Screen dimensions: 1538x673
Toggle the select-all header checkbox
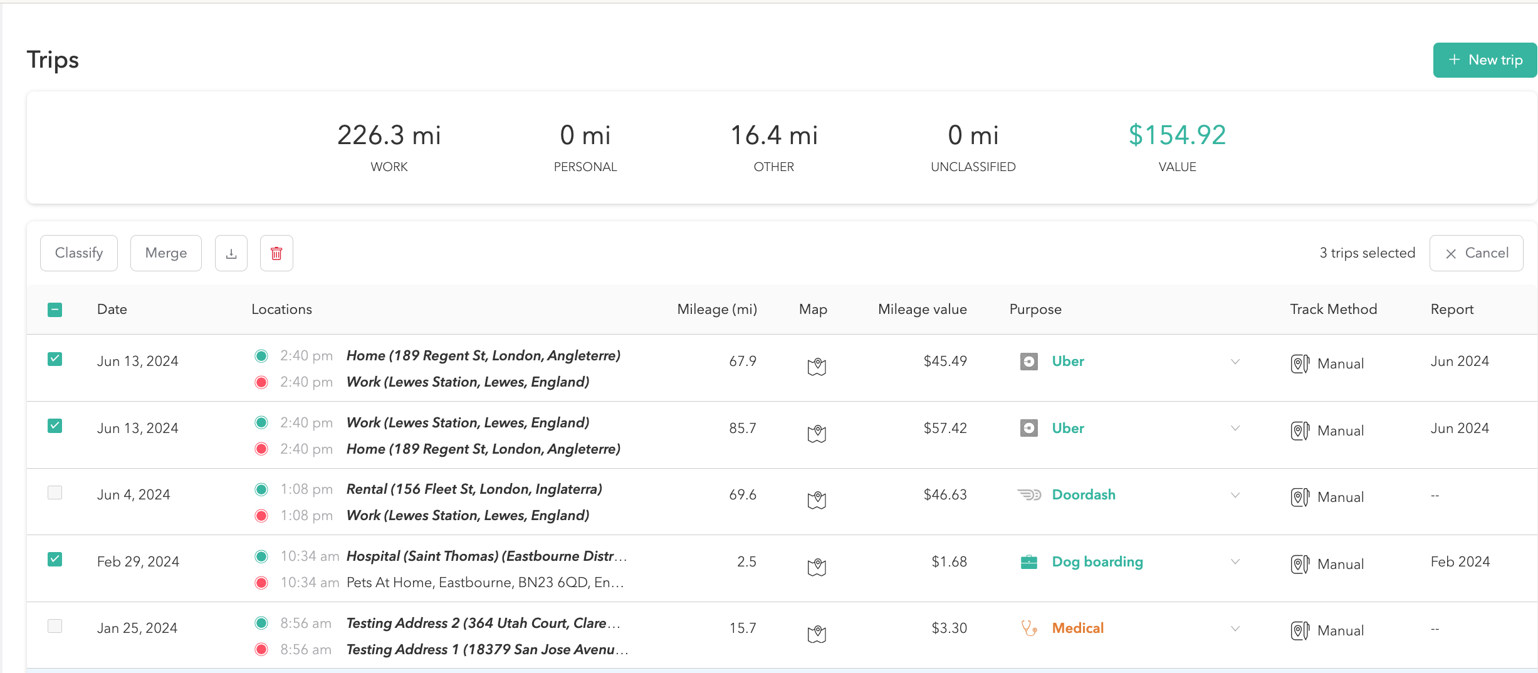55,310
